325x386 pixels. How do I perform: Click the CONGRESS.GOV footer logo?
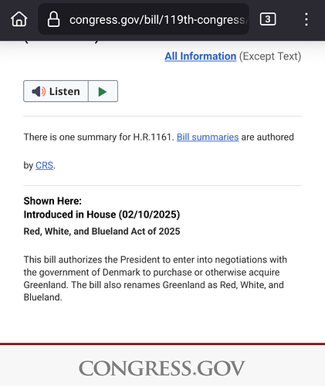coord(162,368)
